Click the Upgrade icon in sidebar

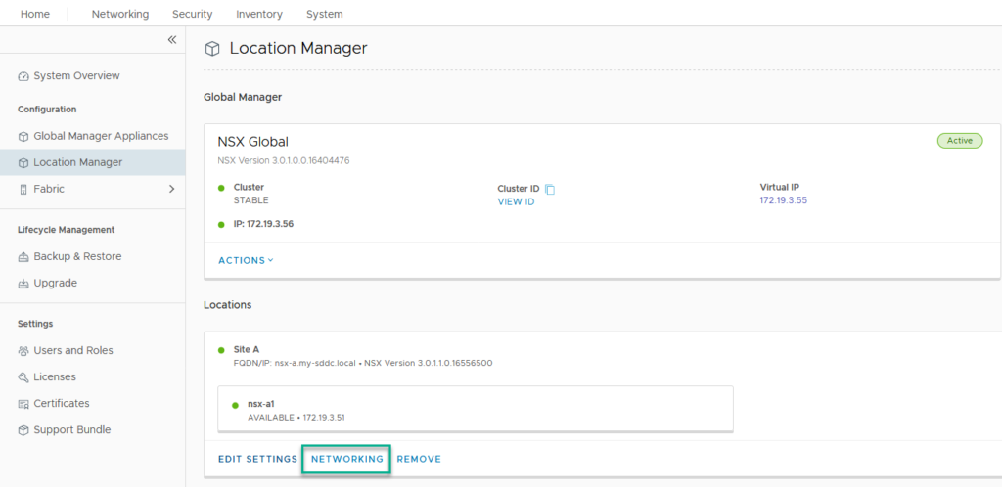click(23, 284)
